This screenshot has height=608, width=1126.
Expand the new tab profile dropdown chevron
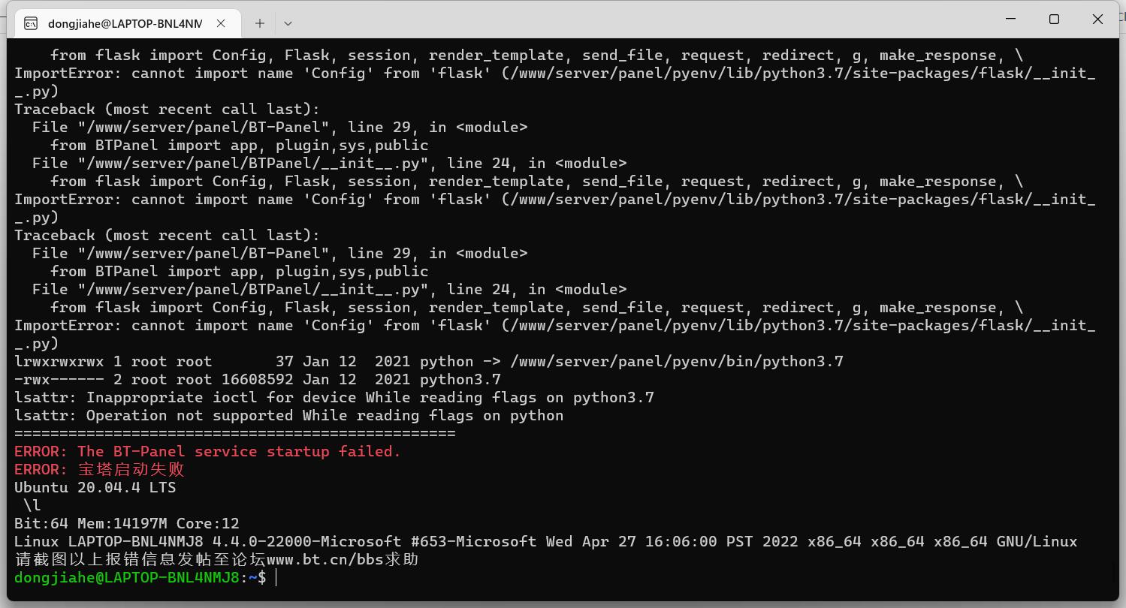point(288,23)
